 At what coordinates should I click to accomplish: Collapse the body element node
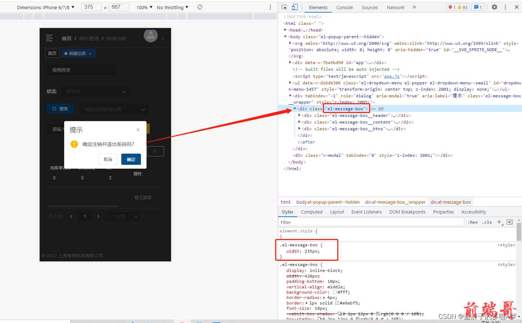tap(286, 37)
